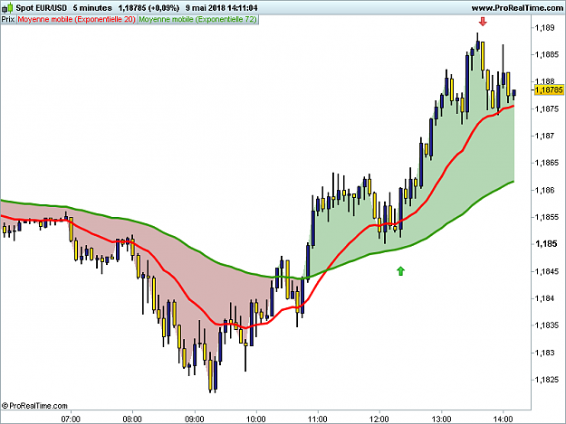This screenshot has width=566, height=424.
Task: Click the 1,18785 (+0,09%) quote text
Action: pyautogui.click(x=149, y=7)
